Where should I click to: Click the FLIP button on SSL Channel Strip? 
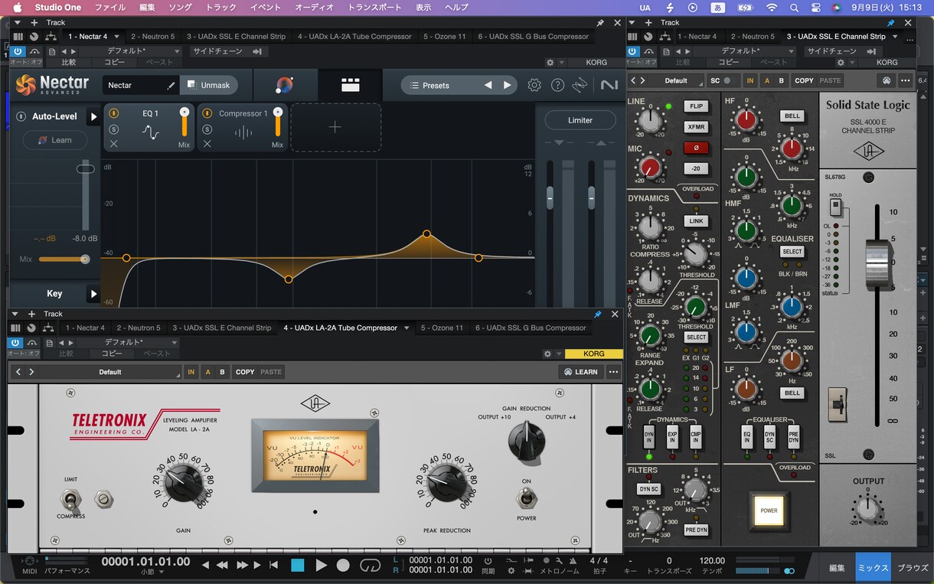696,106
